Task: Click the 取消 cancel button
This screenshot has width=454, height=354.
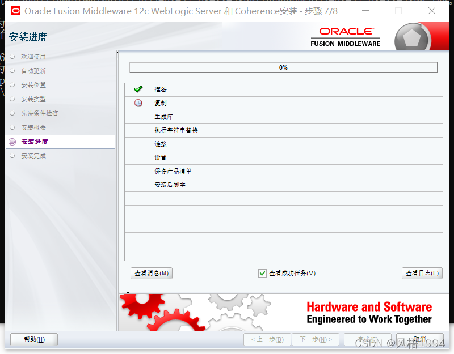Action: pyautogui.click(x=420, y=339)
